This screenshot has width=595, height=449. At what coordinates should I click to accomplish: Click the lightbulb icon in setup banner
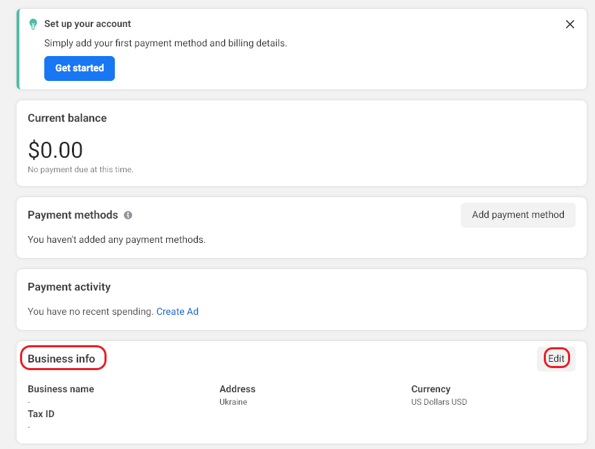(x=33, y=24)
